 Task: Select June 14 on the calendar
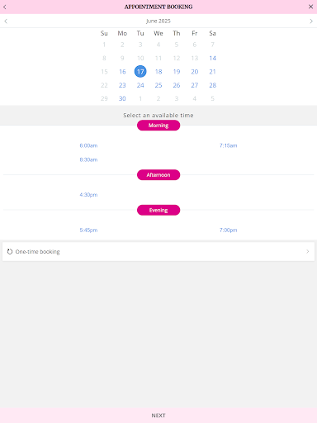pyautogui.click(x=212, y=58)
